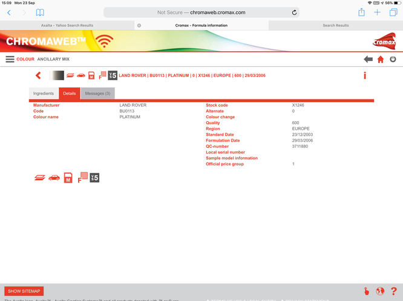Click the colour name PLATINUM value
Viewport: 403px width, 301px height.
tap(129, 117)
